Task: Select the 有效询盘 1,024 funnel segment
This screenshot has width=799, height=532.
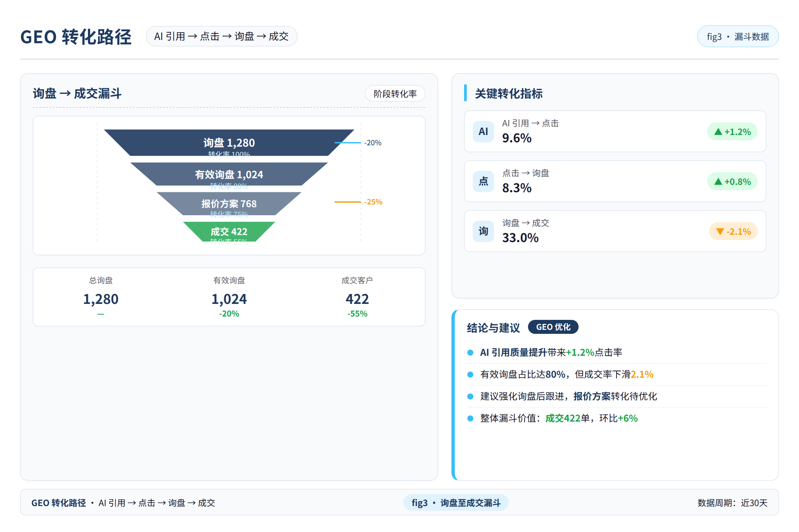Action: tap(229, 174)
